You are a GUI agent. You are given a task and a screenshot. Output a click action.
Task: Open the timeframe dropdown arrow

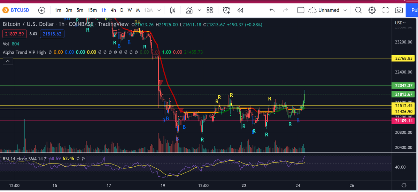tap(159, 10)
